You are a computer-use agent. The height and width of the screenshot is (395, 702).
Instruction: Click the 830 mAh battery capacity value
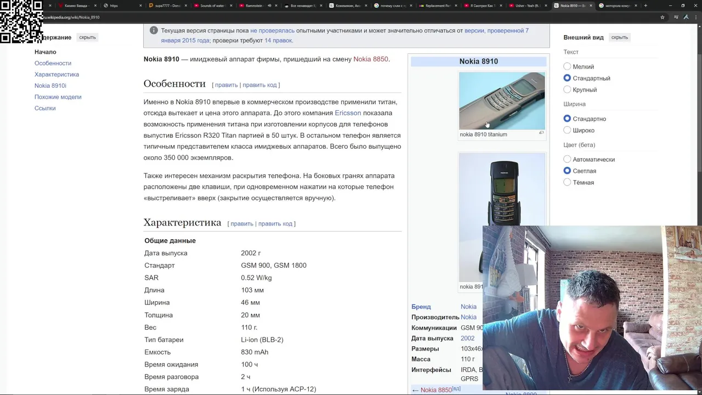pos(254,352)
